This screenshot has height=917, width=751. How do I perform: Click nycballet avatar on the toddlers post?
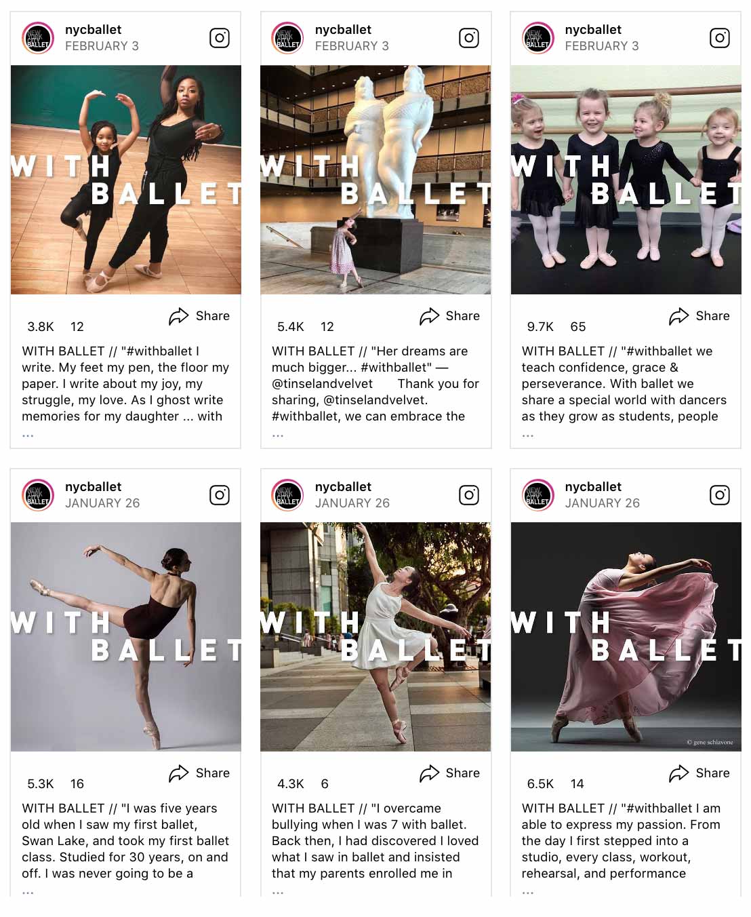point(537,38)
